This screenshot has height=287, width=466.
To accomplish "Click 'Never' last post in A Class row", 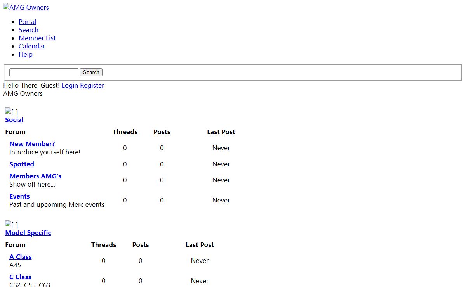I will [x=200, y=261].
